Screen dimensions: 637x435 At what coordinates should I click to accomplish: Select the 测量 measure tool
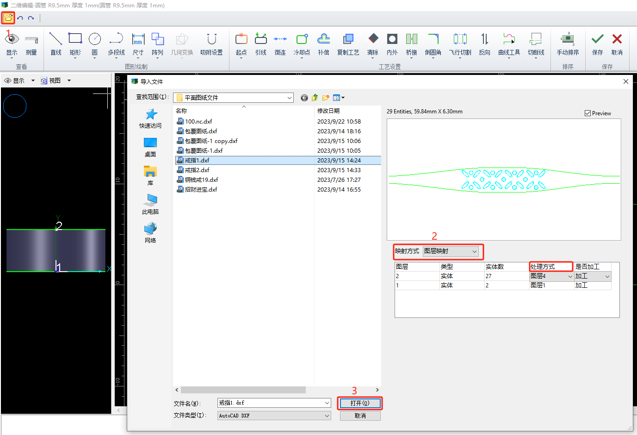(x=31, y=45)
